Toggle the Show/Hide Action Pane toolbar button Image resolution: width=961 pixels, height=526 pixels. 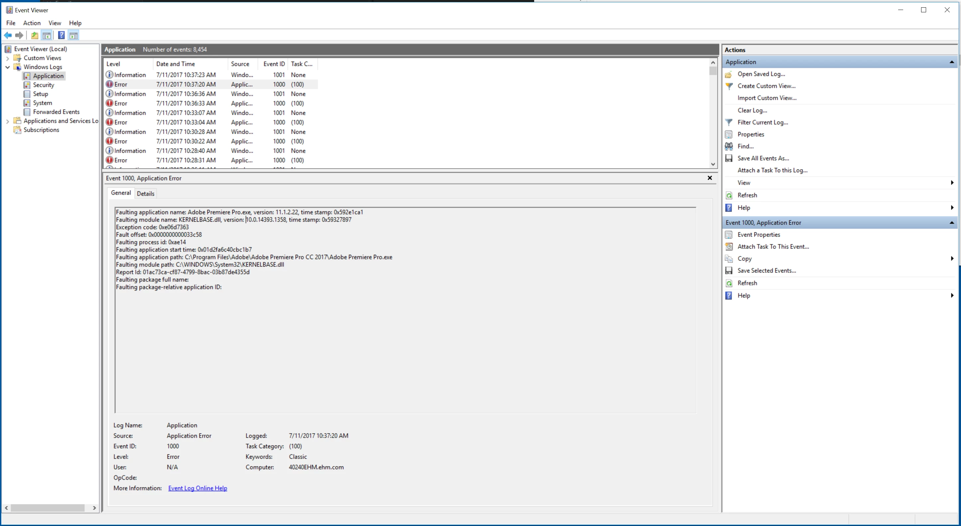73,36
